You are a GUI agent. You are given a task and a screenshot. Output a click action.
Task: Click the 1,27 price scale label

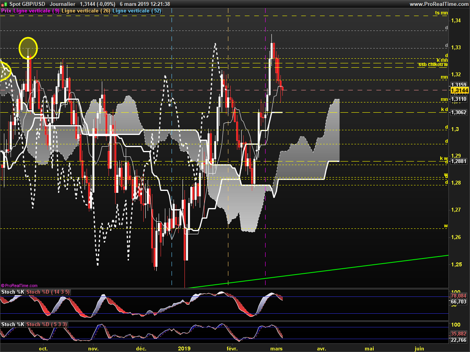pyautogui.click(x=456, y=210)
